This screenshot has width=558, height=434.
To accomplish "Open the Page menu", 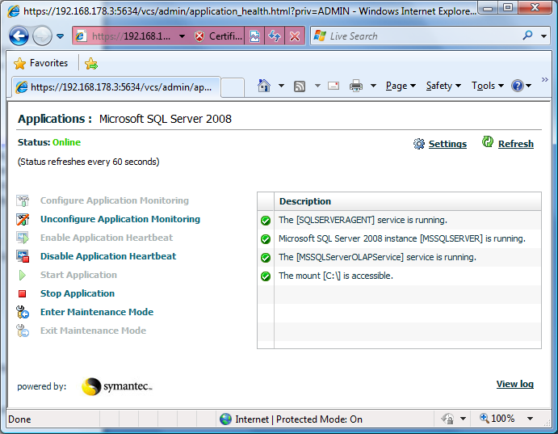I will [401, 86].
